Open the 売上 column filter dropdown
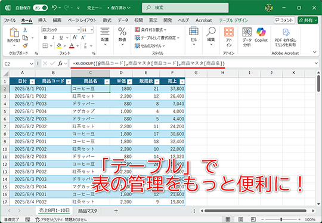Viewport: 322px width, 223px height. (x=182, y=82)
